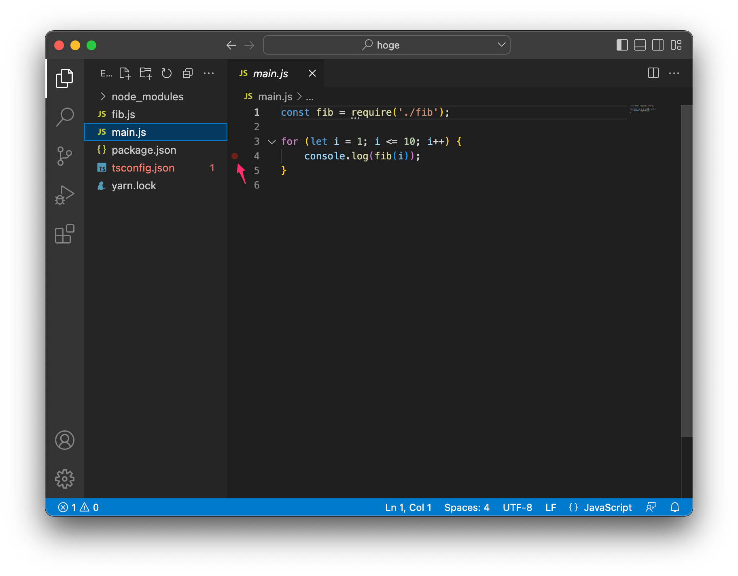This screenshot has width=738, height=576.
Task: Create a new file in Explorer
Action: point(125,73)
